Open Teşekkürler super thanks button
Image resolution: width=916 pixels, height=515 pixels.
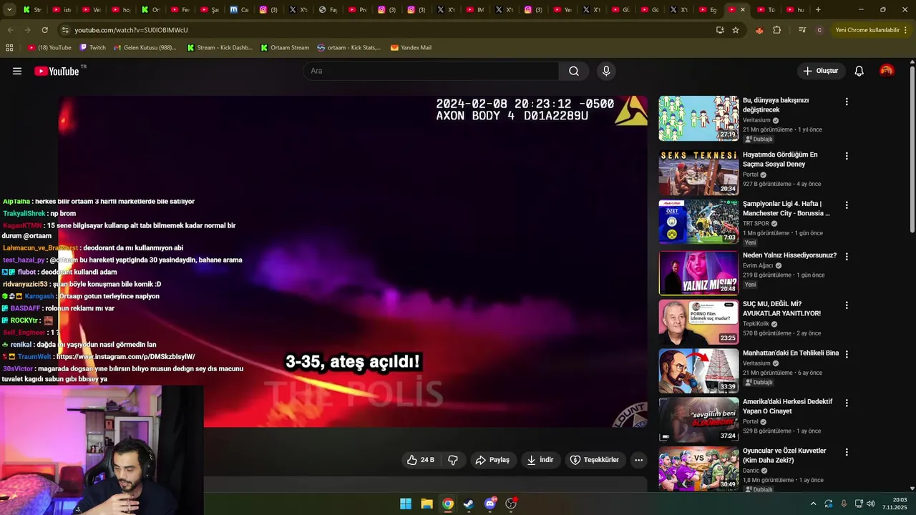tap(594, 460)
